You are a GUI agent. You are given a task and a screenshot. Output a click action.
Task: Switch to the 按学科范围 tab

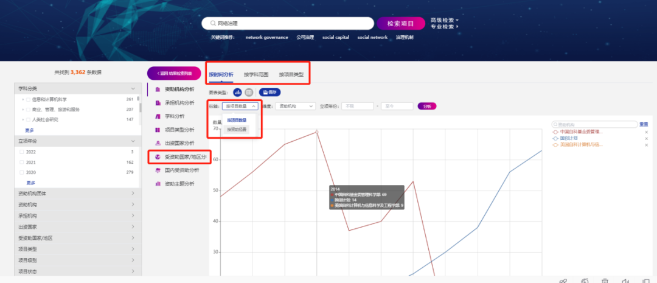pos(256,74)
